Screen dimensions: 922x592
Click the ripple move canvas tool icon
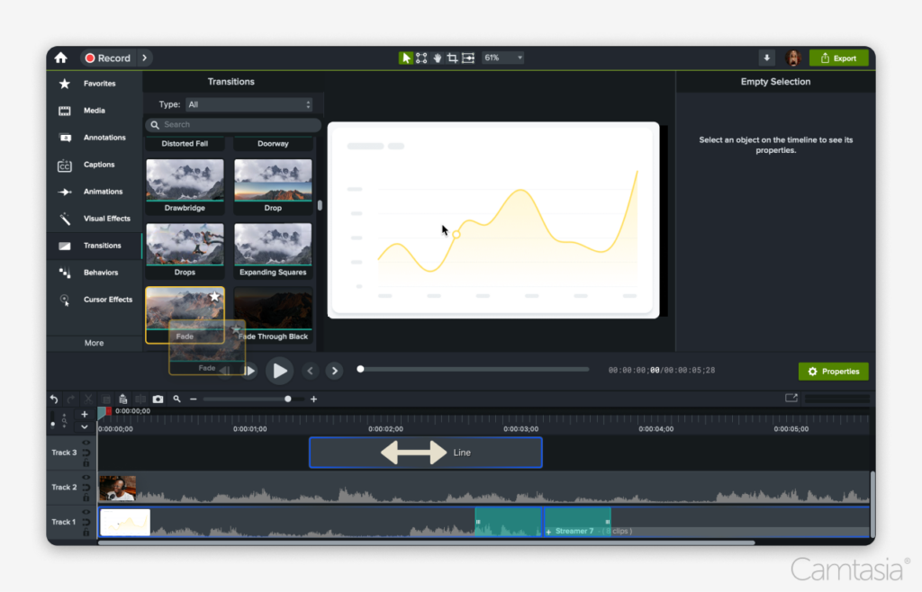click(468, 58)
